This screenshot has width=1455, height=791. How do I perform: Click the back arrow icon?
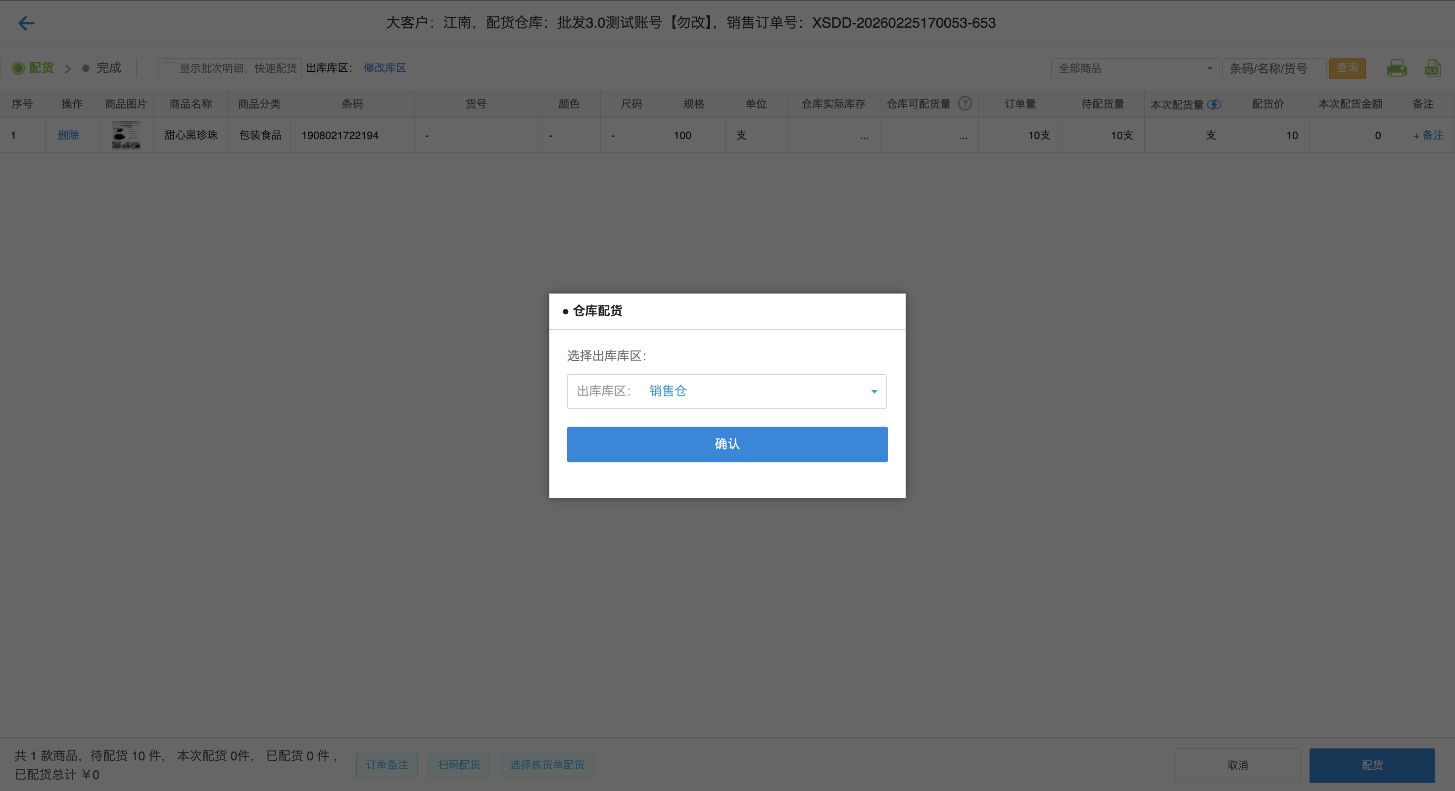[x=26, y=23]
